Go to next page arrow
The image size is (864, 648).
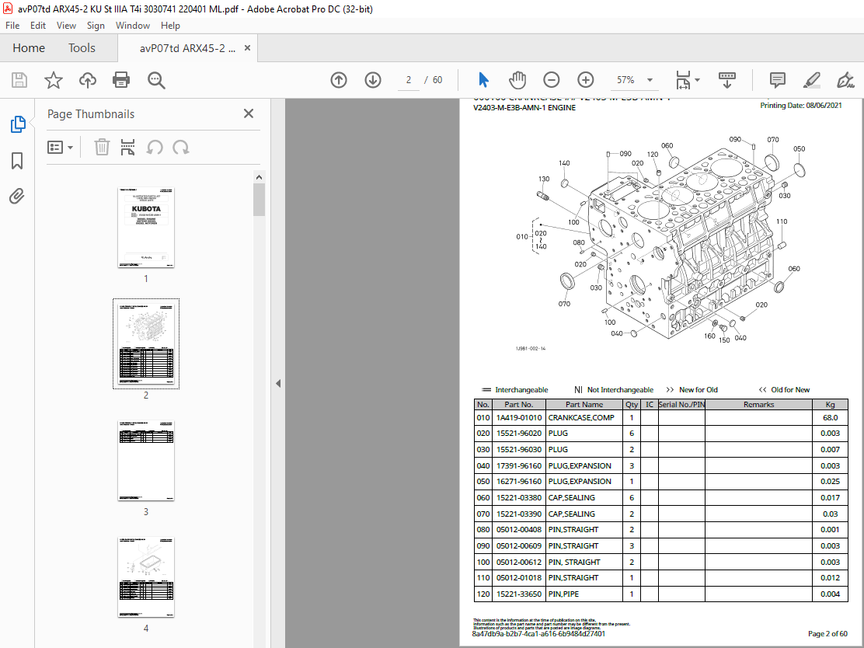click(x=373, y=80)
